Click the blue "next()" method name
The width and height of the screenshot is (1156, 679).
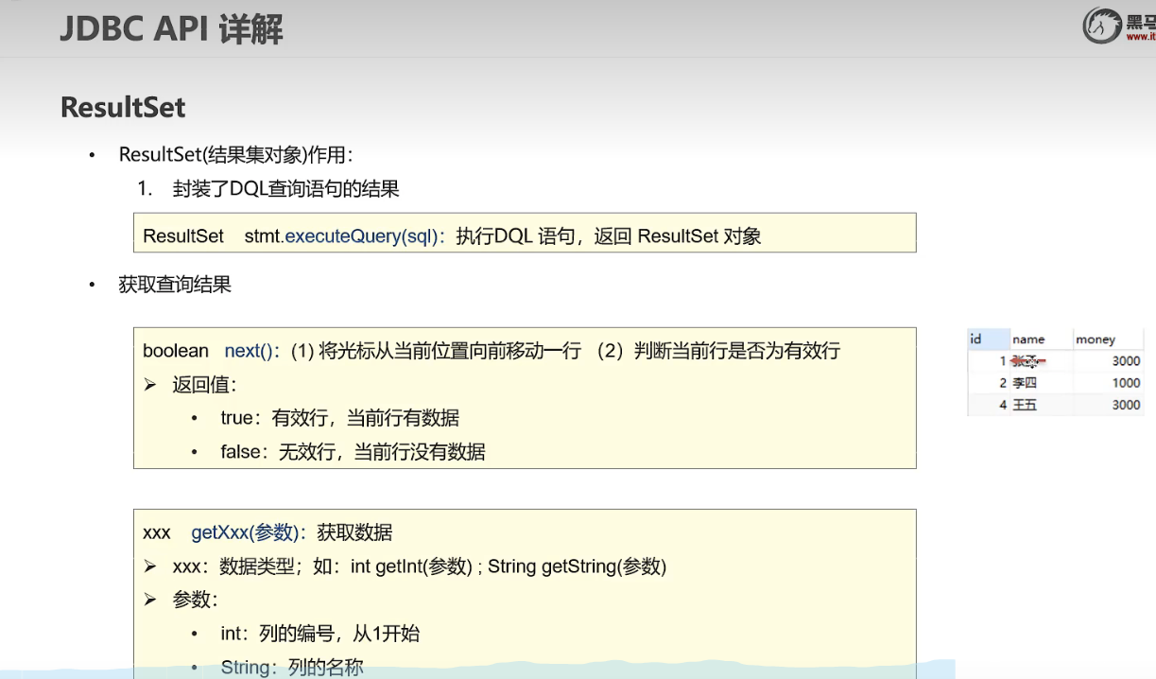pos(250,351)
